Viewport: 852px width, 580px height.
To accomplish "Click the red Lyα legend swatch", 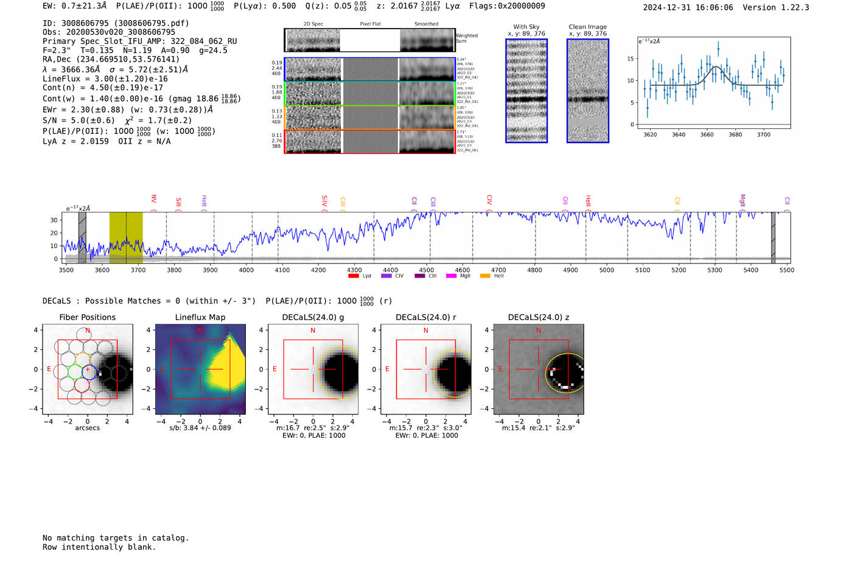I will [353, 276].
